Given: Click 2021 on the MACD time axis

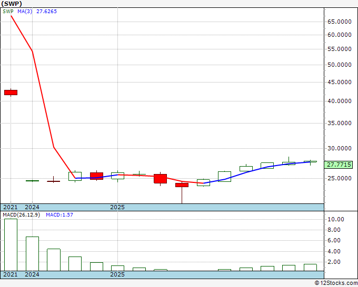Looking at the screenshot, I should [11, 274].
